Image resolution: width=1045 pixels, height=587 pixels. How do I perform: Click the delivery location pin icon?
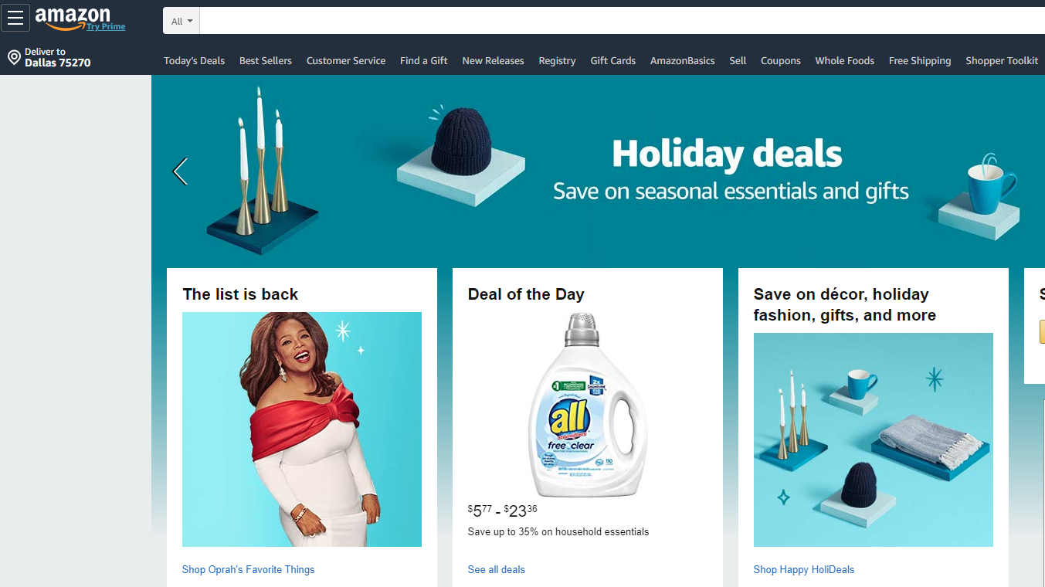pyautogui.click(x=14, y=57)
